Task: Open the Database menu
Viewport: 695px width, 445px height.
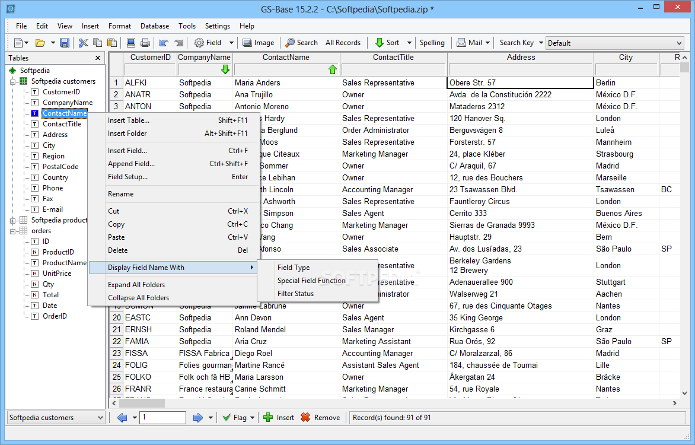Action: pyautogui.click(x=155, y=26)
